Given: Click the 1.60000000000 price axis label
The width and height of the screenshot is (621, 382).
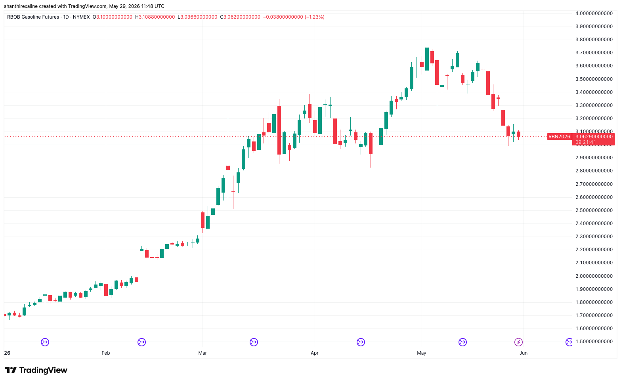Looking at the screenshot, I should tap(594, 329).
